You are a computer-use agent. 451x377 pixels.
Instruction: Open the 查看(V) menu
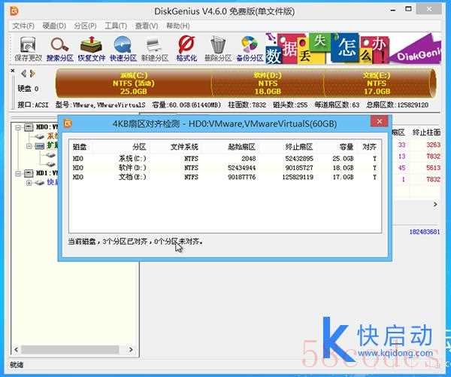pyautogui.click(x=147, y=26)
